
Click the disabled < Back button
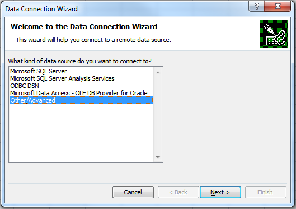[178, 192]
